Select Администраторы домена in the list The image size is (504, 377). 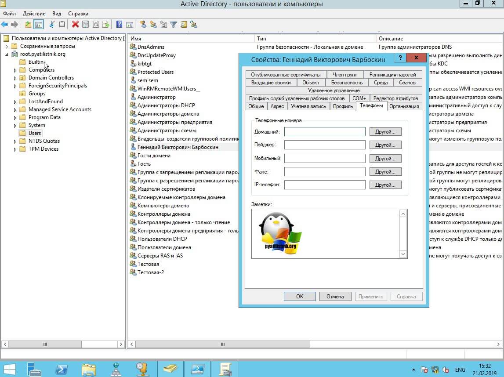[x=168, y=114]
